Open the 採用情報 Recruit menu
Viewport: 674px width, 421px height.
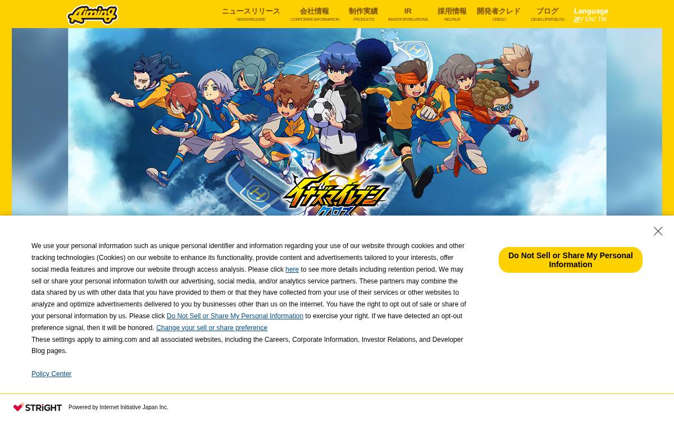click(x=452, y=15)
